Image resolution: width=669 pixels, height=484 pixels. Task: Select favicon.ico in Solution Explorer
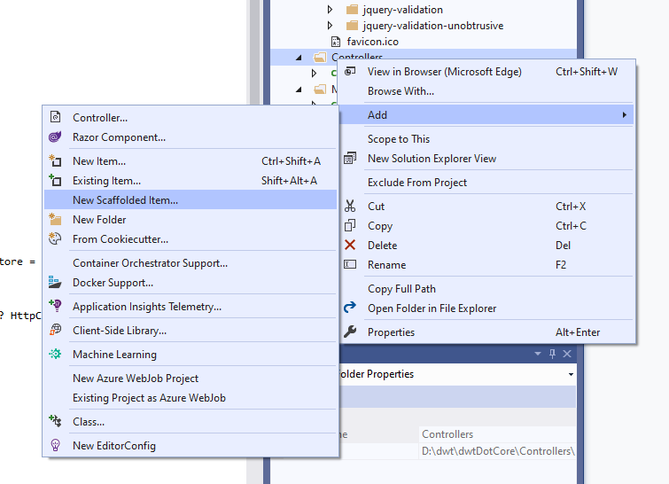[372, 42]
